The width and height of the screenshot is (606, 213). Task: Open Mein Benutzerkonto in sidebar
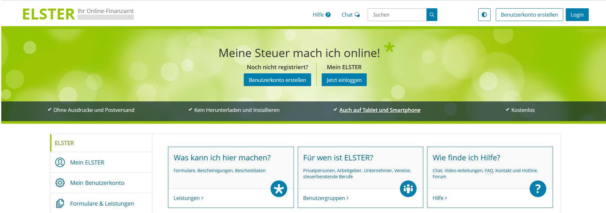click(97, 183)
